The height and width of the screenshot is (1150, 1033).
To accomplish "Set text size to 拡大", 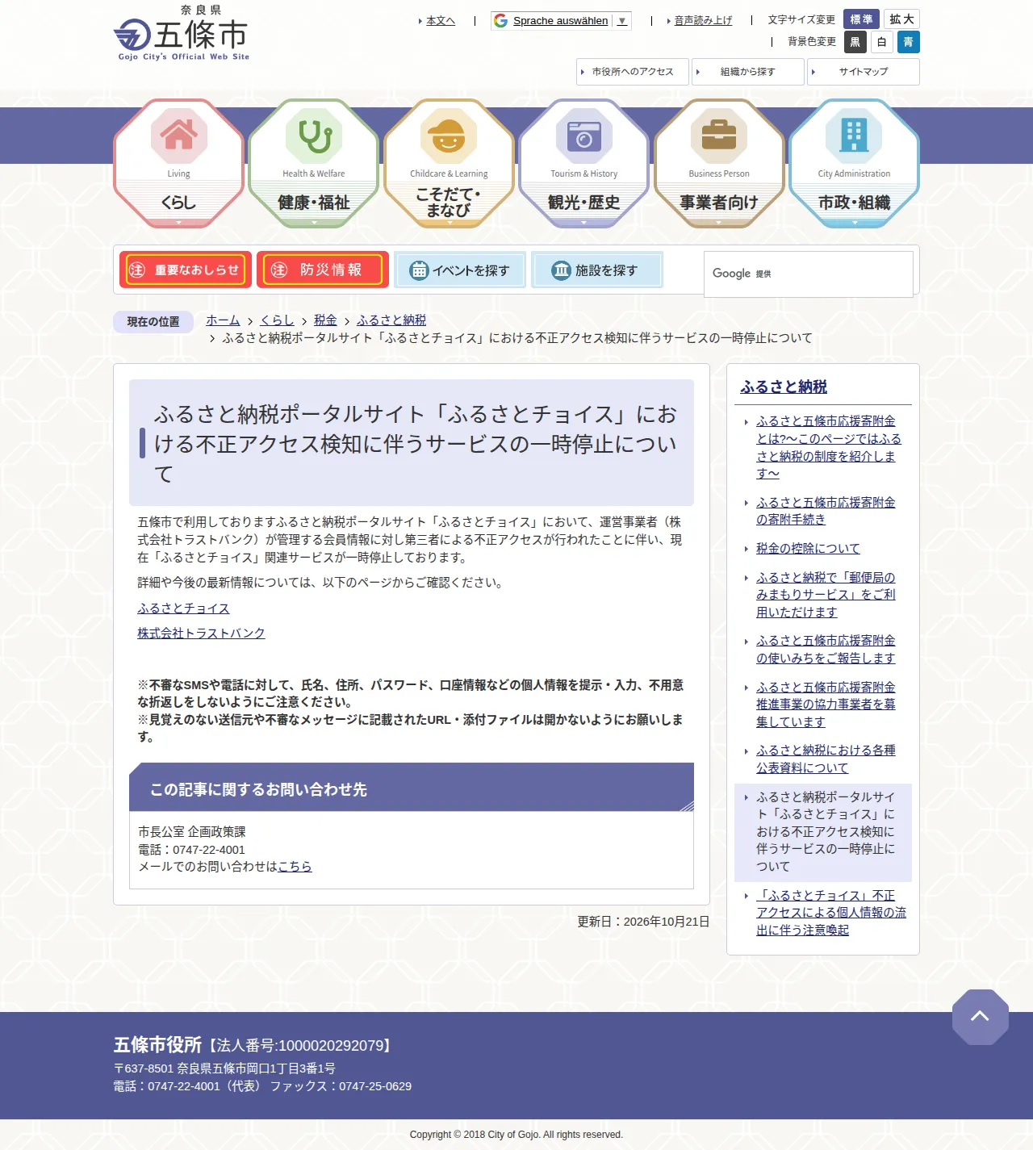I will (x=901, y=19).
